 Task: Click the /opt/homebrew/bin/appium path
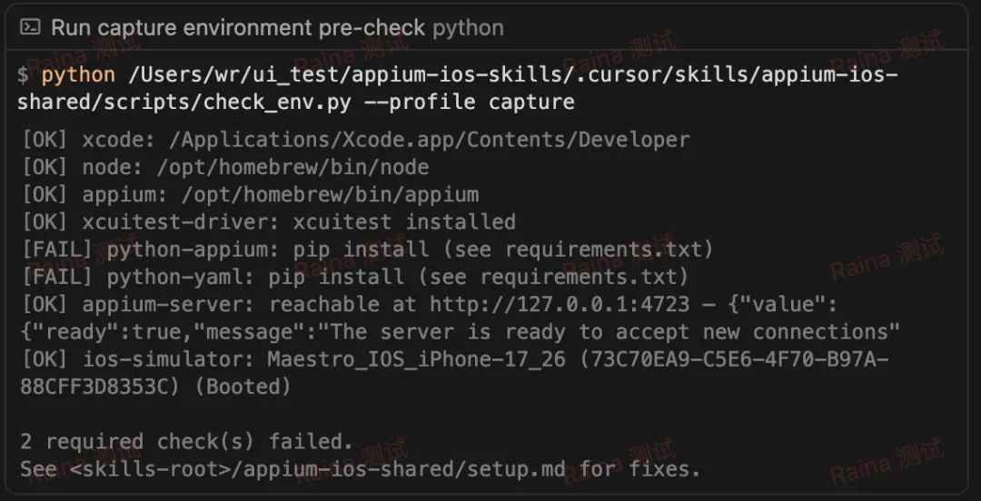coord(331,195)
